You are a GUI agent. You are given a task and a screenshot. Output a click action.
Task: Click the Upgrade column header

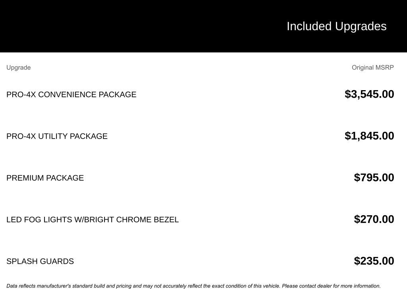pos(18,68)
